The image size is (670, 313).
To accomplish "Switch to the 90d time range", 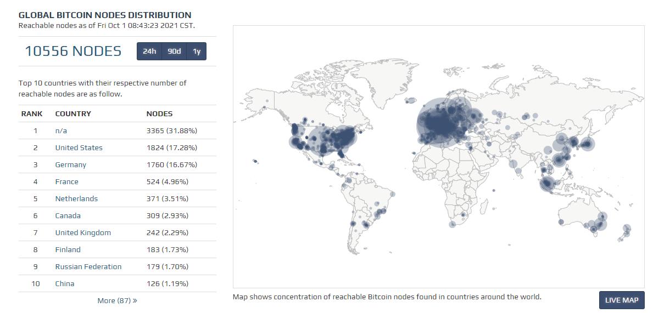I will pyautogui.click(x=174, y=51).
